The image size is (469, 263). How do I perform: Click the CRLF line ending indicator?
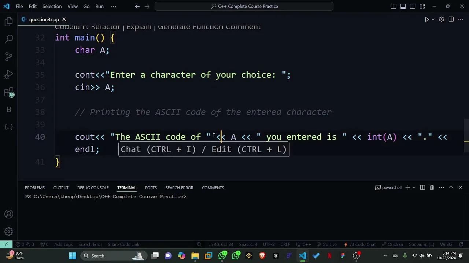point(285,244)
